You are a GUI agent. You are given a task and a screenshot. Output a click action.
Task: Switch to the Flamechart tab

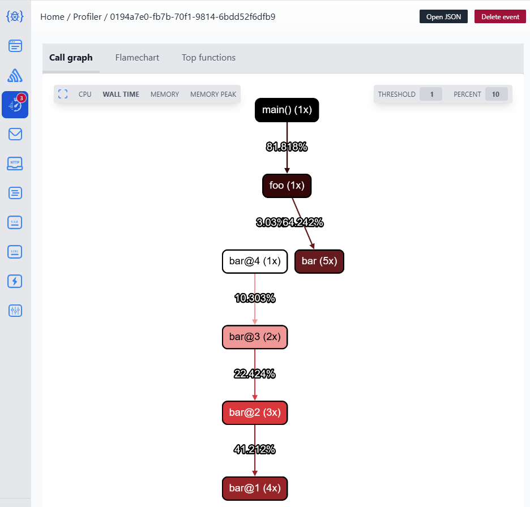tap(137, 58)
